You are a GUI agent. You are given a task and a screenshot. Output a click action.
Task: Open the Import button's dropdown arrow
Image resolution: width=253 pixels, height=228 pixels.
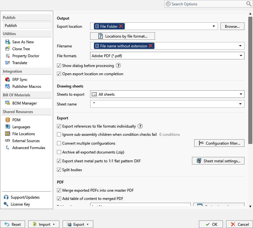54,225
